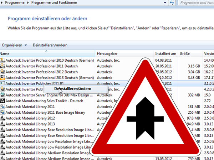Select Autodesk Inventor Publisher 2011 R1 row
The width and height of the screenshot is (214, 160).
(x=107, y=83)
